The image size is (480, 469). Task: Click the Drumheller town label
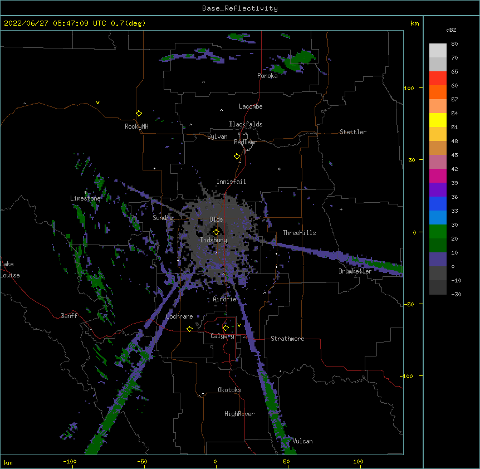355,271
